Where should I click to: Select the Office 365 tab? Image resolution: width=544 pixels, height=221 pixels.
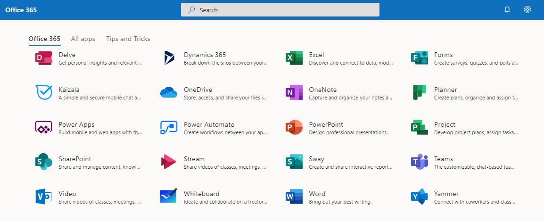coord(44,39)
